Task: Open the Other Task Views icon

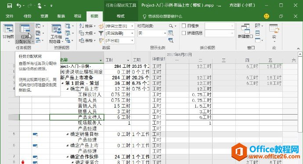Action: (x=38, y=40)
